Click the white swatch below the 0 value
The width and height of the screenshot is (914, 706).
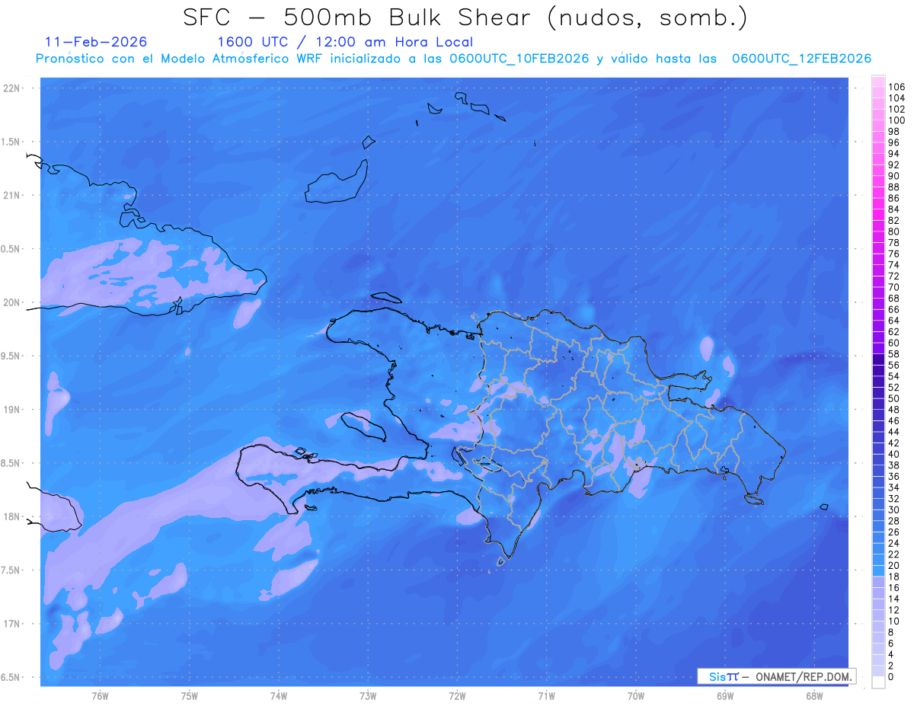pos(878,682)
